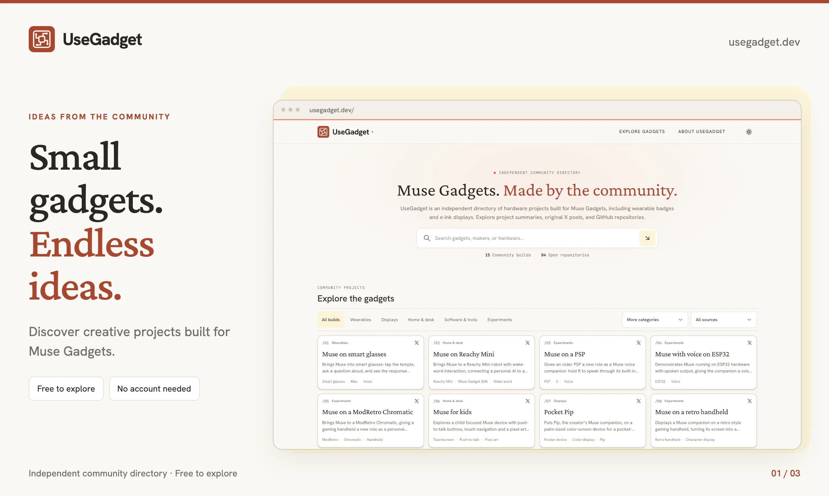This screenshot has width=829, height=496.
Task: Open the Muse on Reachy Mini card title
Action: tap(463, 354)
